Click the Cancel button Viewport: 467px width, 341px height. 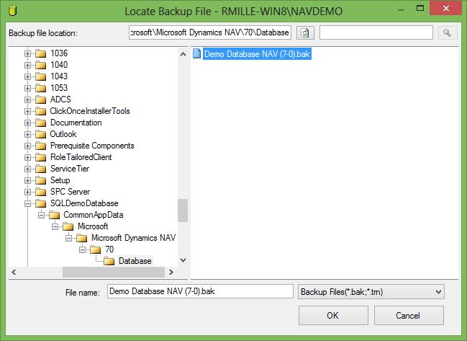409,316
